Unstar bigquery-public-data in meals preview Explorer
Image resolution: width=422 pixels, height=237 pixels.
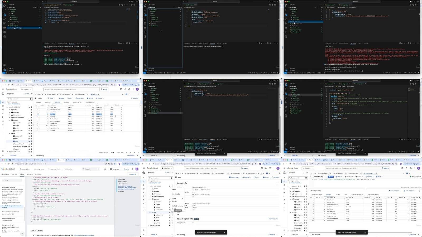(x=29, y=152)
